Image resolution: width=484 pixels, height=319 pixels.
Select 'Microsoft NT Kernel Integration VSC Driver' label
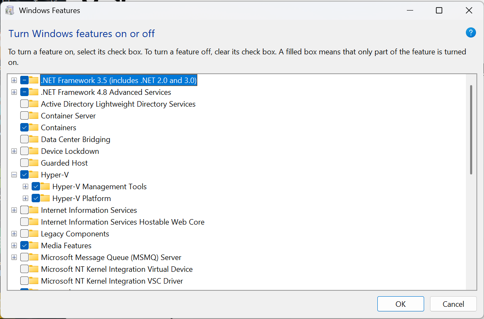click(x=112, y=281)
